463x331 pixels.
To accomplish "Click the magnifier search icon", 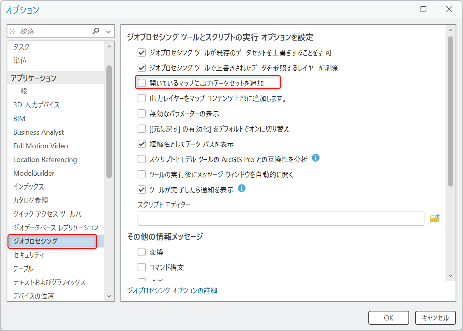I will pos(96,31).
